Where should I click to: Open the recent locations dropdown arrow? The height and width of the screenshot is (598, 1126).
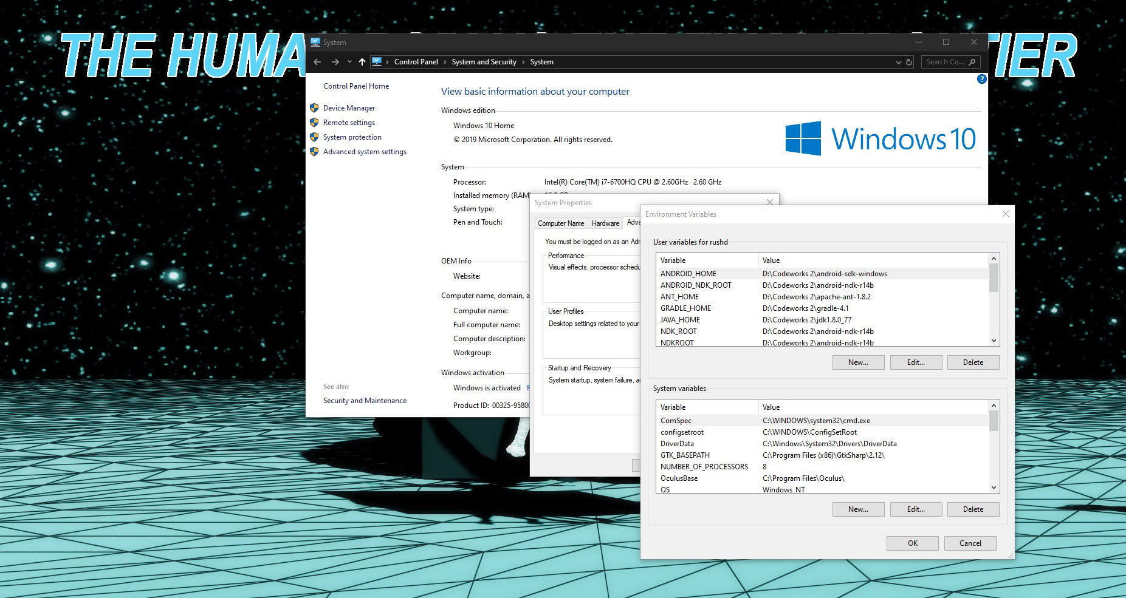point(349,62)
